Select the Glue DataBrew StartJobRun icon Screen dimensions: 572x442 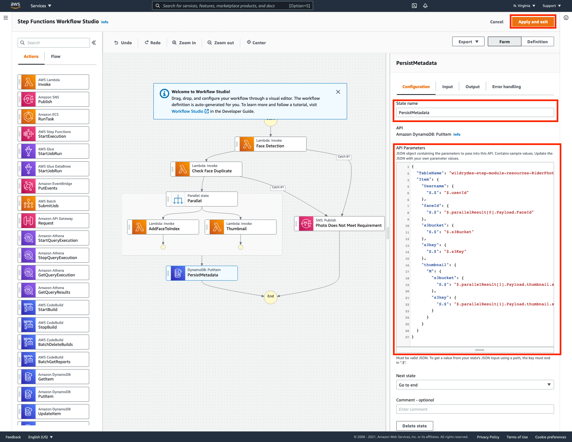(x=29, y=169)
